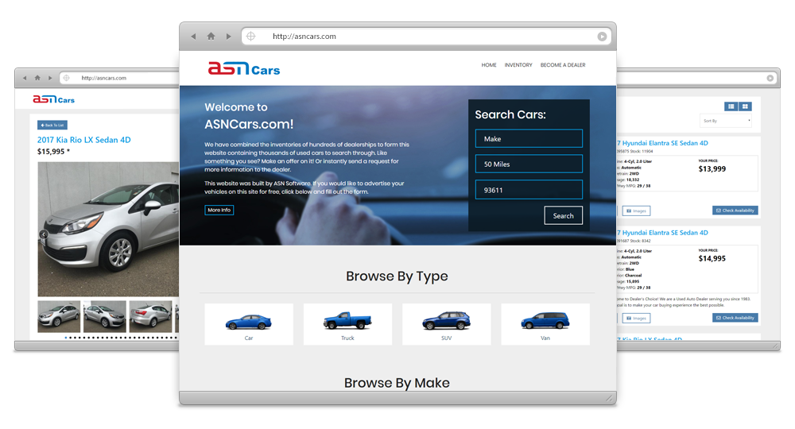Click the $13,999 price text

coord(712,169)
